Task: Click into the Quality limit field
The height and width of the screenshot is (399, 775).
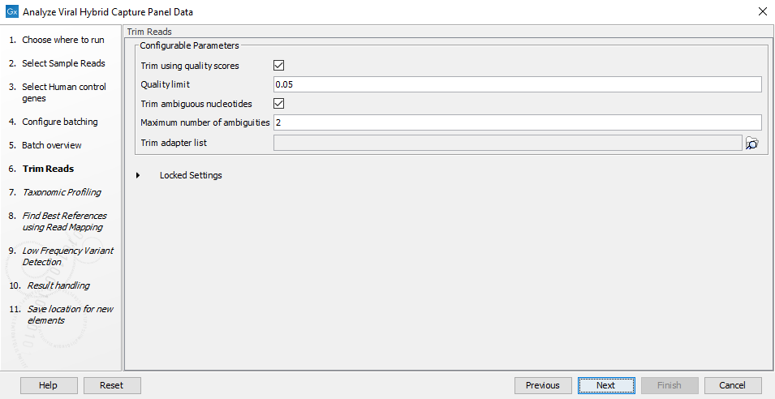Action: 517,84
